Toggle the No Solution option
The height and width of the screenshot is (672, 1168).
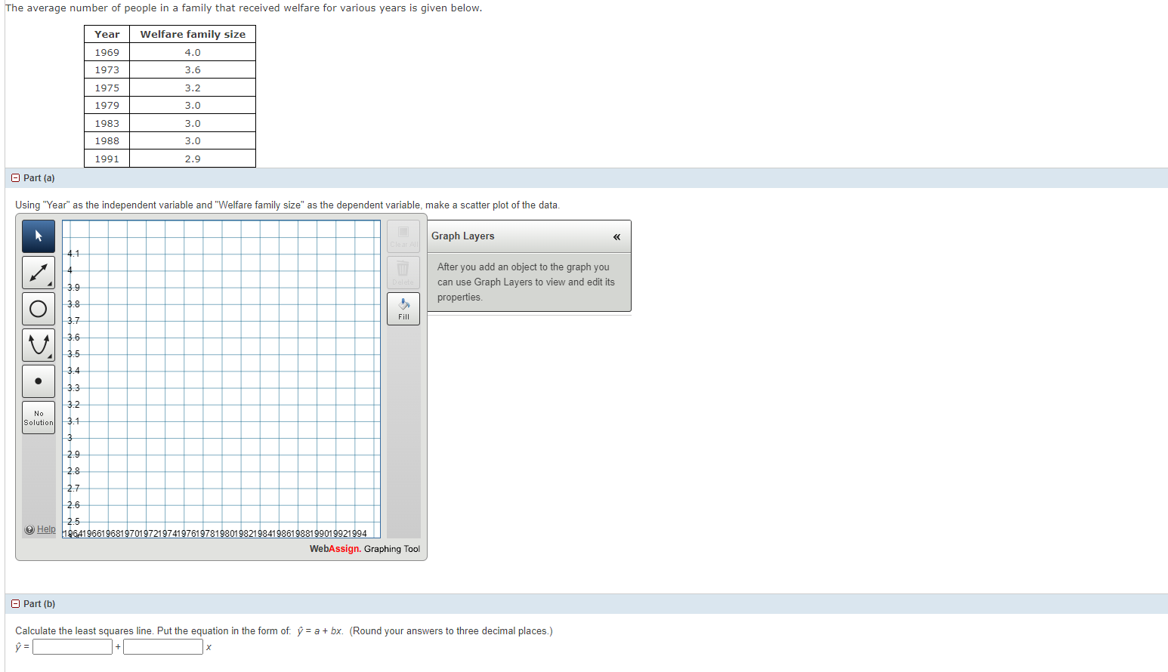click(x=38, y=418)
